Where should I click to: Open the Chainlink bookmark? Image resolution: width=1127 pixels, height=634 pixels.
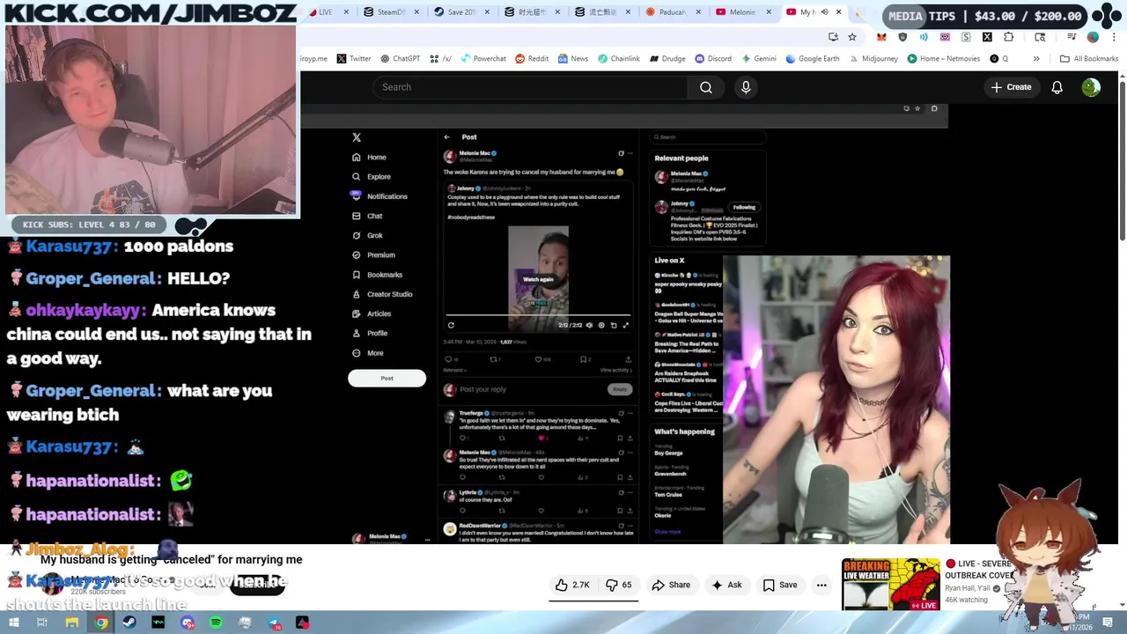click(x=618, y=59)
